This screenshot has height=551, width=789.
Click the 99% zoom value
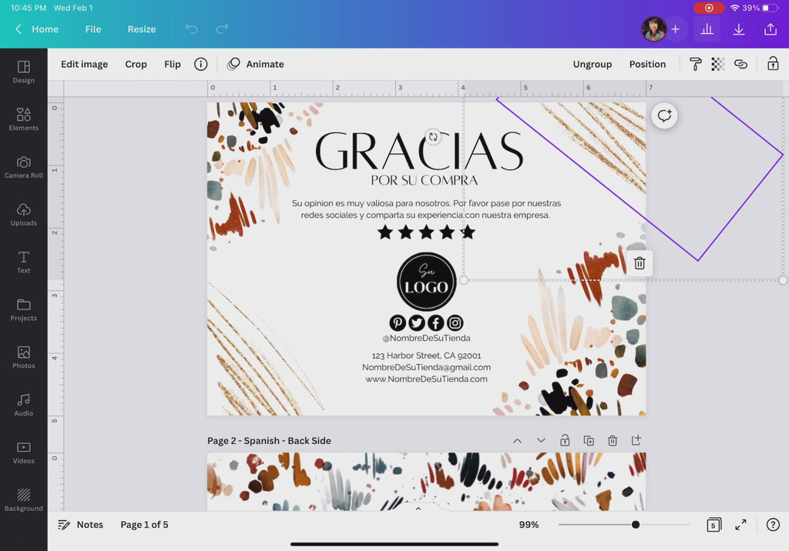point(529,524)
